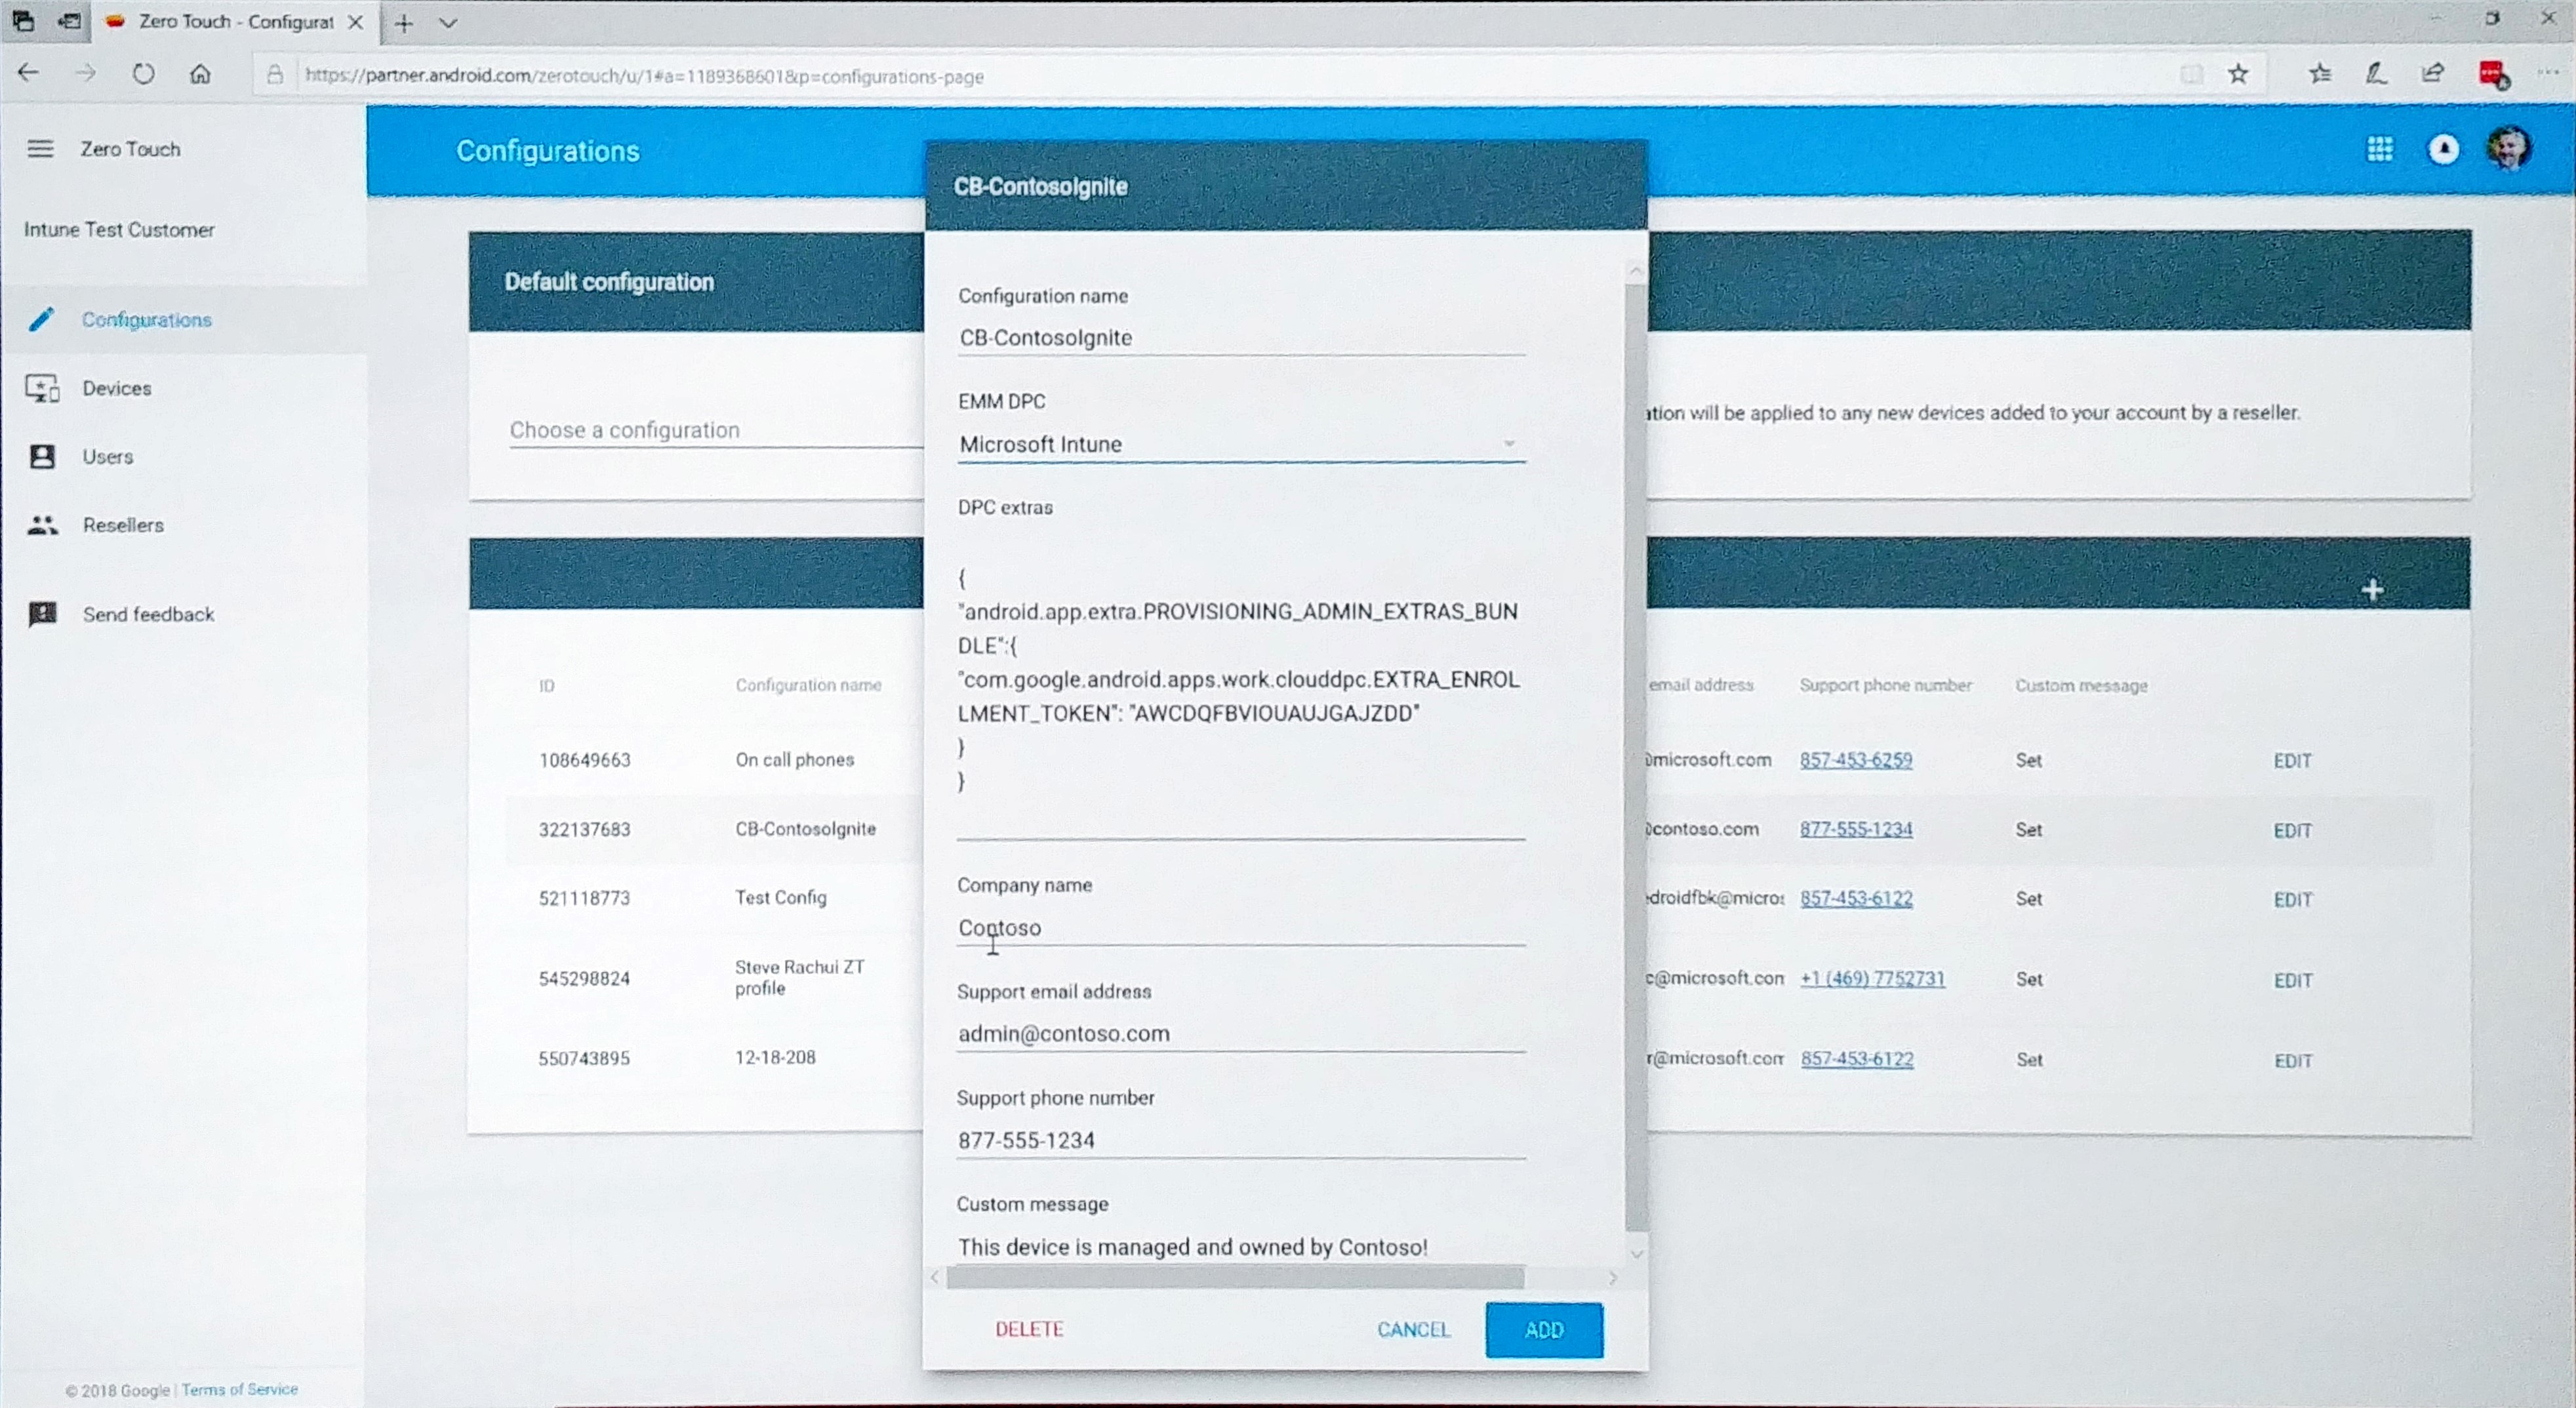Go forward in the browser
2576x1408 pixels.
86,73
